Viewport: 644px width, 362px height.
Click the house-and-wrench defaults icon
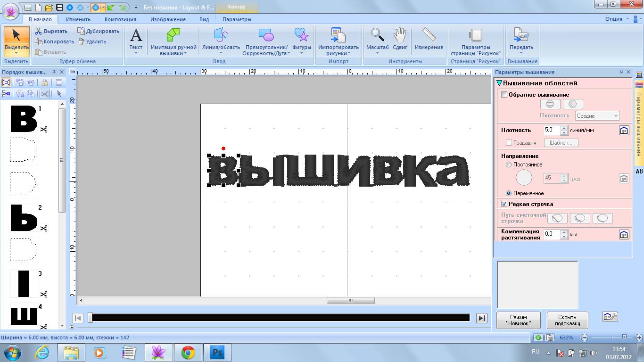pyautogui.click(x=610, y=317)
